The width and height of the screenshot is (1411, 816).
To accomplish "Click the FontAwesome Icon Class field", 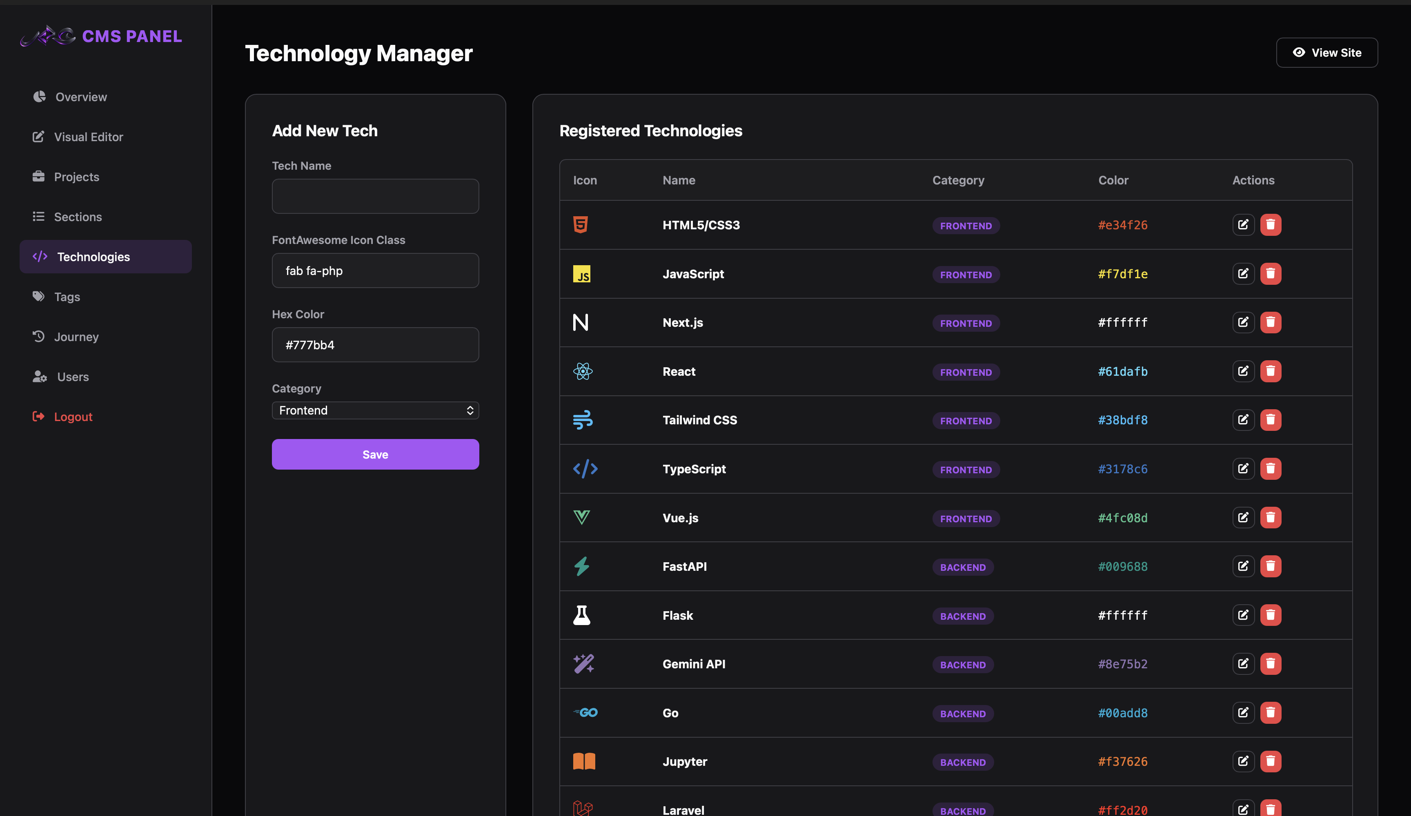I will point(375,271).
